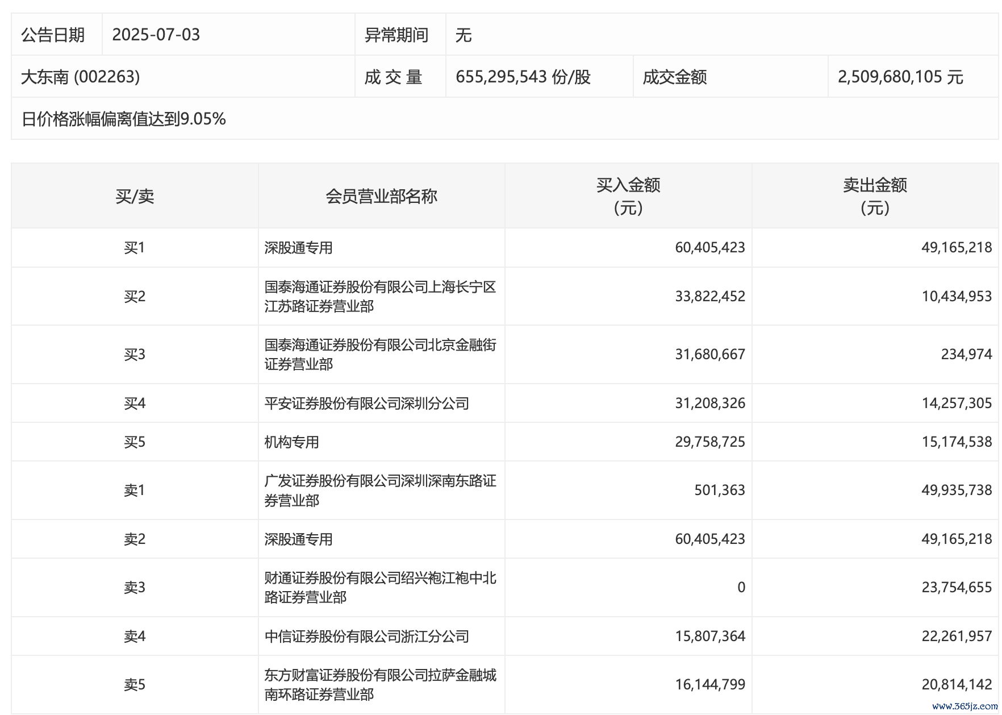Click the 买入金额 value 33,822,452
The width and height of the screenshot is (1002, 715).
pos(710,296)
